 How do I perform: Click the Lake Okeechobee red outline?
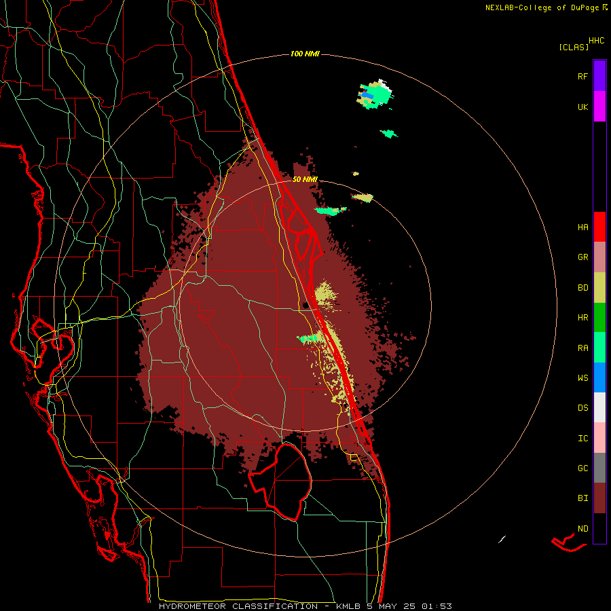(280, 481)
